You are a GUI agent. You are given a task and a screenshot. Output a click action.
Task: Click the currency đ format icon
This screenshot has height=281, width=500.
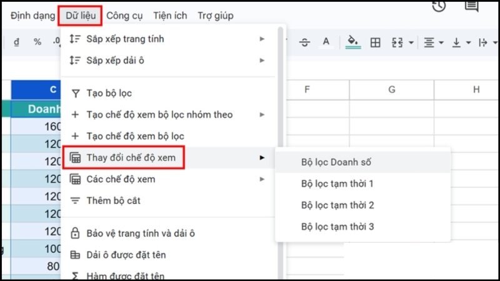click(17, 42)
